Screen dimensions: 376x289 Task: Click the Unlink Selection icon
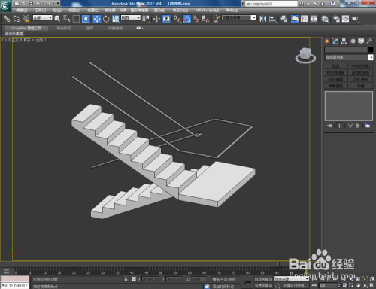17,19
